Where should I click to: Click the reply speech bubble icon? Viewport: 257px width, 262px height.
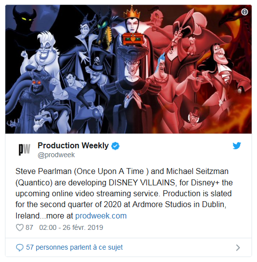point(20,248)
